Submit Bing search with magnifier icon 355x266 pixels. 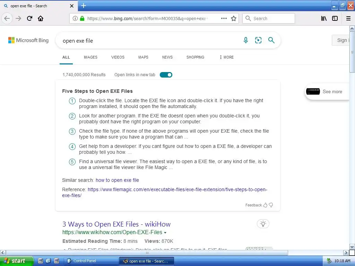(271, 40)
